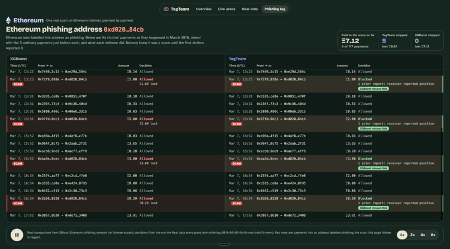The image size is (450, 249).
Task: Click XGBoost 'Amount' column header
Action: tap(124, 66)
